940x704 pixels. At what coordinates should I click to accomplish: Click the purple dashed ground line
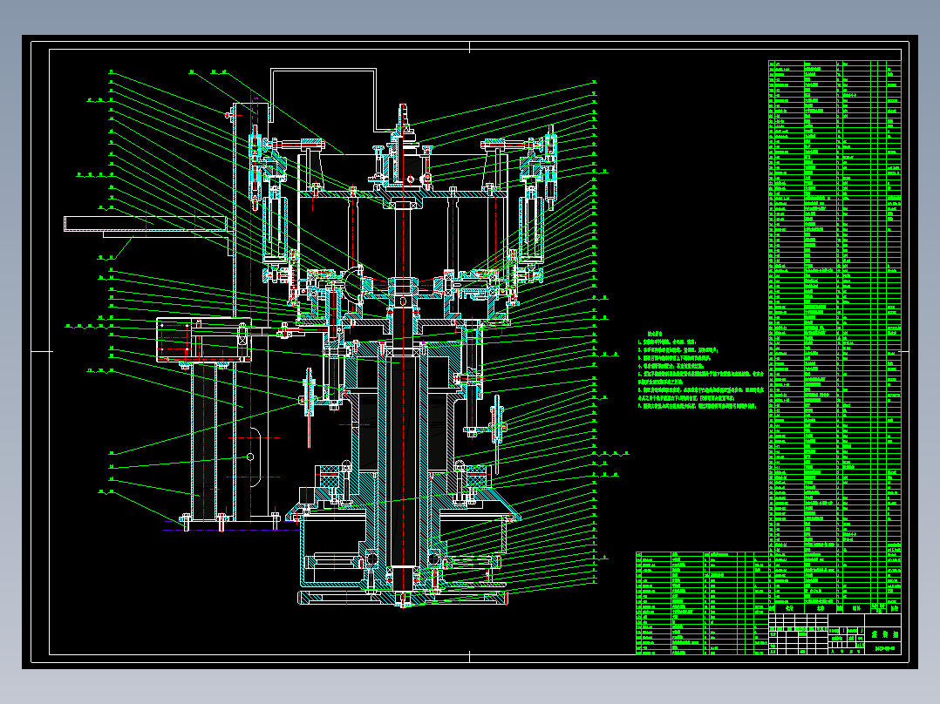(231, 530)
